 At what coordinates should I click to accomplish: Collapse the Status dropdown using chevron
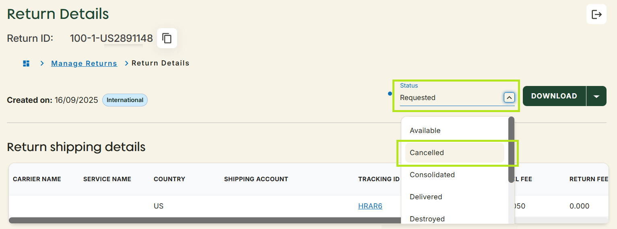coord(509,97)
